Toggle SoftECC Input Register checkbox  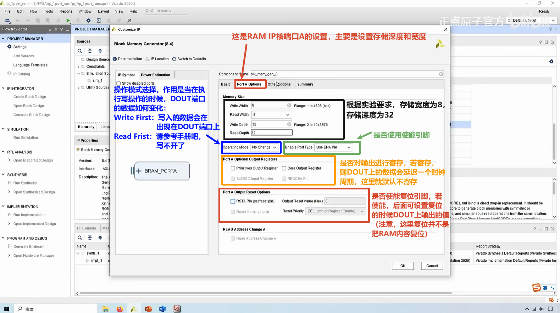(233, 179)
